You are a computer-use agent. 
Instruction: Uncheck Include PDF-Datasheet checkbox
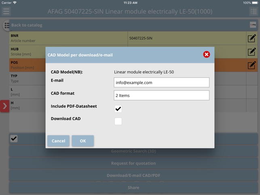tap(118, 109)
